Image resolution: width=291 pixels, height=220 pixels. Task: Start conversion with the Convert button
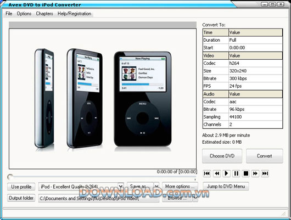click(x=265, y=156)
